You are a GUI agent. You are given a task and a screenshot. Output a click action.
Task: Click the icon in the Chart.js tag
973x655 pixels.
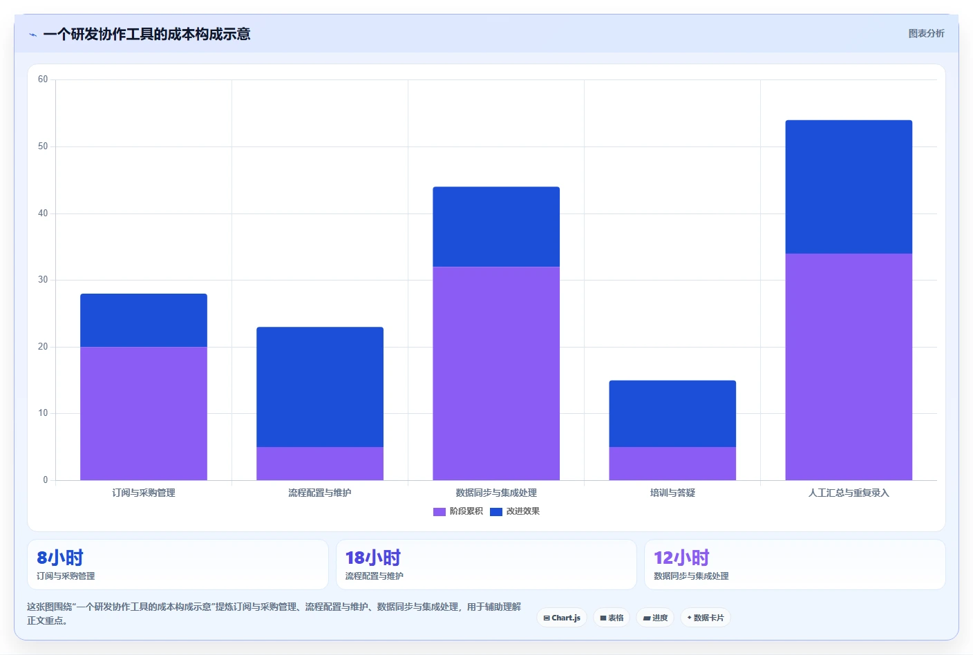pyautogui.click(x=547, y=618)
